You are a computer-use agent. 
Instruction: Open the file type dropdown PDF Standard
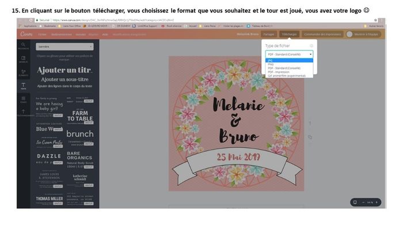[289, 55]
